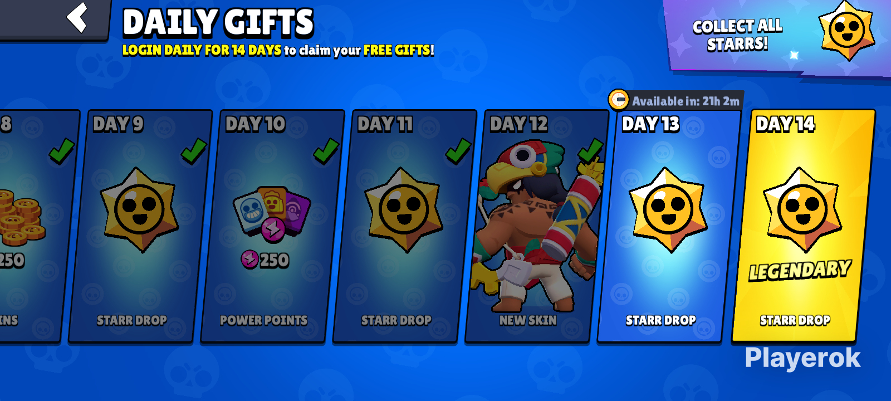The width and height of the screenshot is (891, 401).
Task: Click the Day 11 green checkmark
Action: click(x=458, y=151)
